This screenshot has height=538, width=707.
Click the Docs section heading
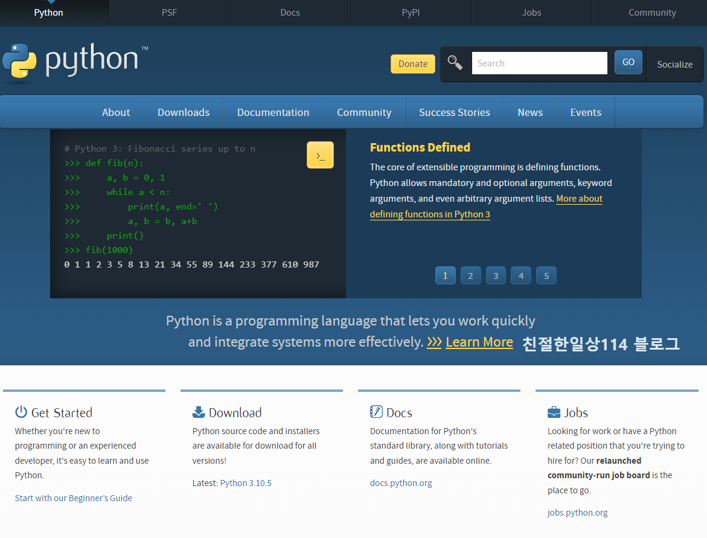(x=399, y=412)
